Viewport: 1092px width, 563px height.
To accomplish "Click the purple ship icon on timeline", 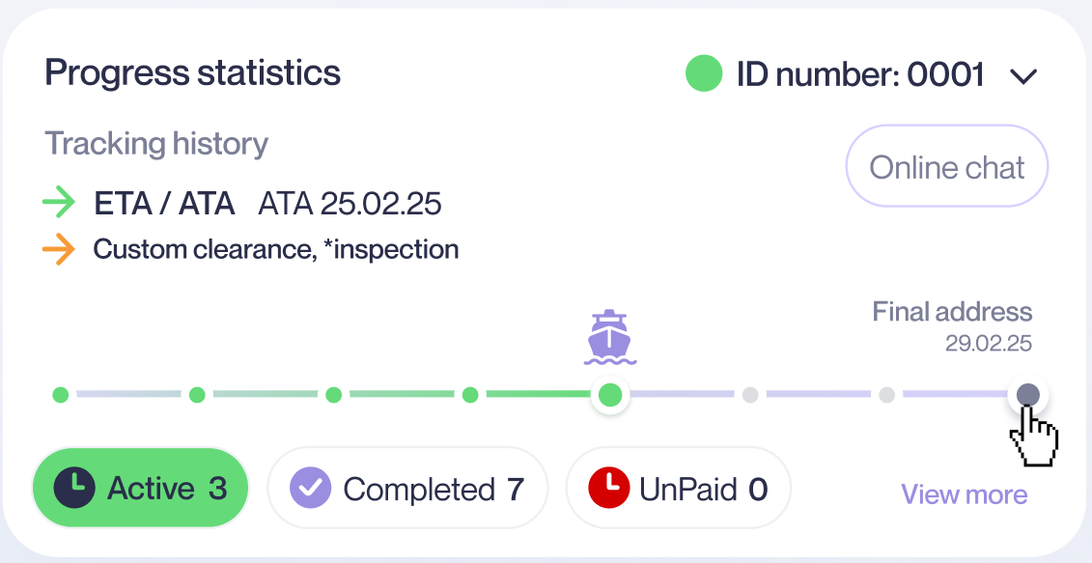I will (609, 337).
